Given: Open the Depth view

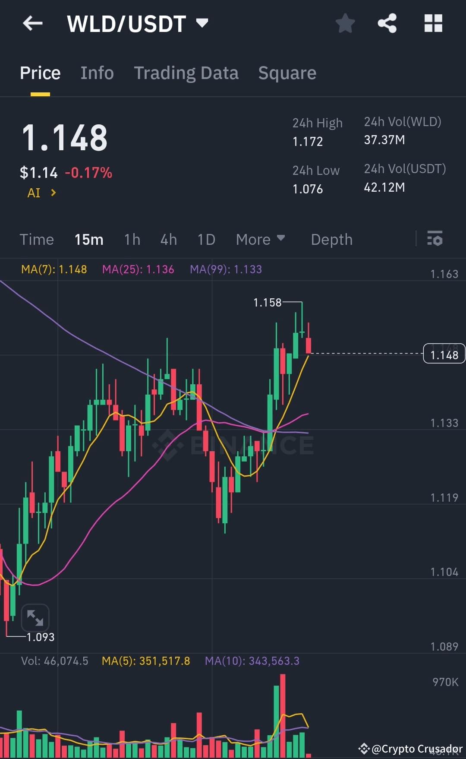Looking at the screenshot, I should click(x=331, y=239).
